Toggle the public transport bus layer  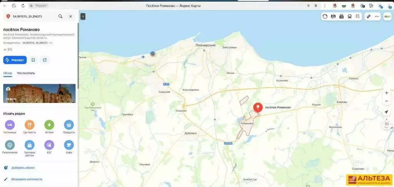pyautogui.click(x=349, y=17)
